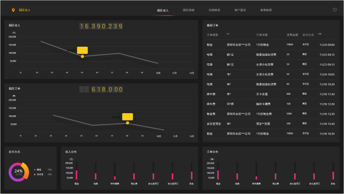The width and height of the screenshot is (344, 194).
Task: Switch to the 招商租赁 tab
Action: (214, 10)
